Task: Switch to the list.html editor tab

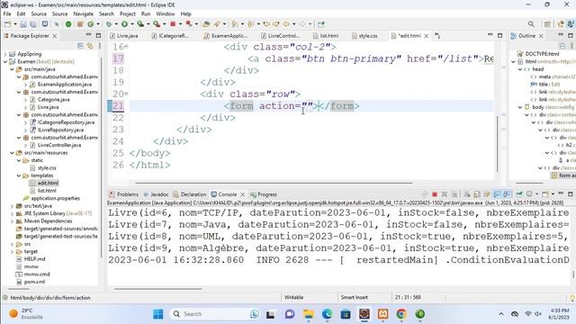Action: [326, 36]
